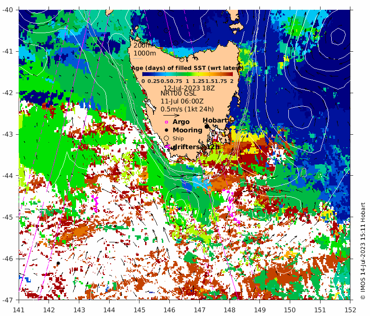Click the small closed contour near 151.7E, 40.7S
This screenshot has height=316, width=370.
[338, 36]
